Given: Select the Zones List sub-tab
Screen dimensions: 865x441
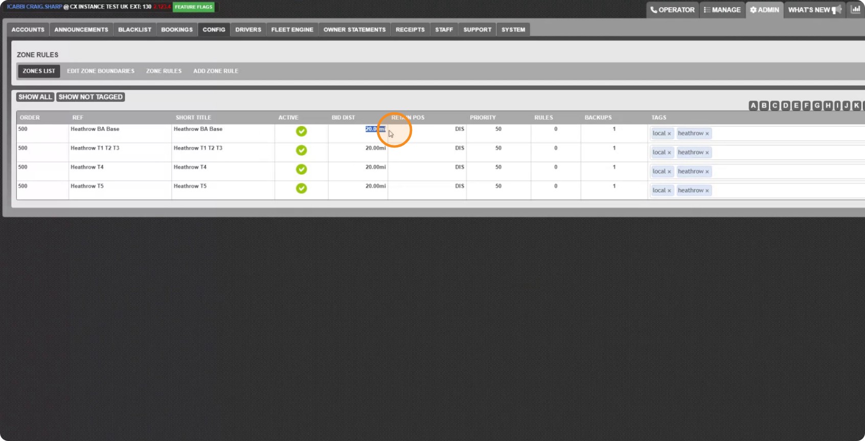Looking at the screenshot, I should [x=39, y=71].
